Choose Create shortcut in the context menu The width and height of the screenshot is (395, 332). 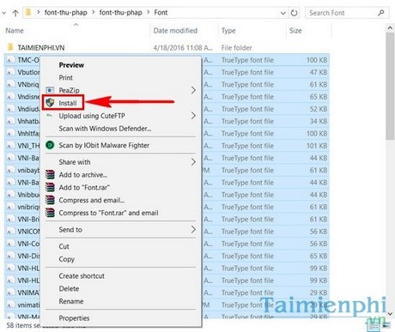[x=82, y=276]
